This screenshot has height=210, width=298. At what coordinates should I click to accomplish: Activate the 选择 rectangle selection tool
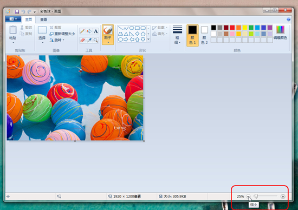[x=42, y=30]
